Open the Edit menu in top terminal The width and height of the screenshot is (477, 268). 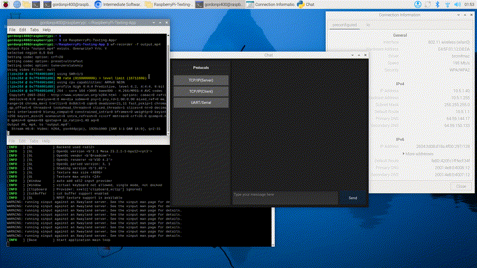tap(23, 30)
